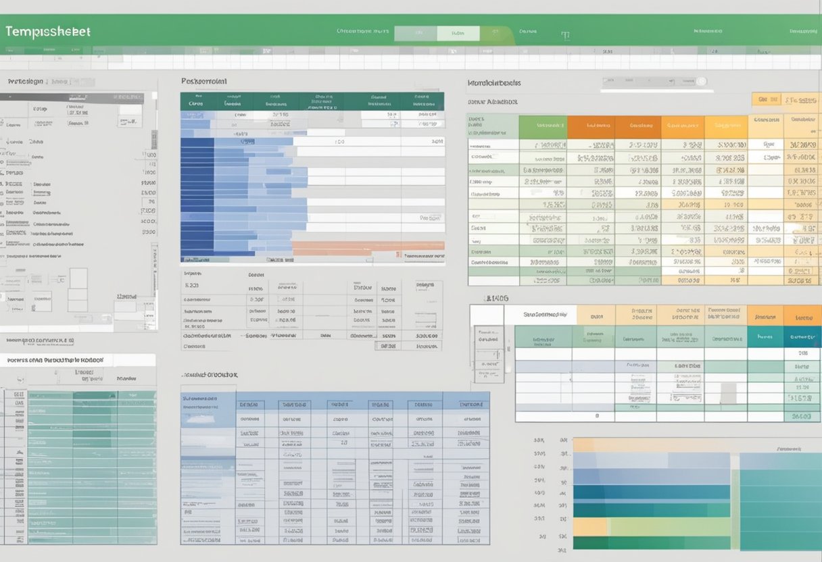Click the salmon bar in the blue chart
This screenshot has width=822, height=562.
pyautogui.click(x=368, y=247)
